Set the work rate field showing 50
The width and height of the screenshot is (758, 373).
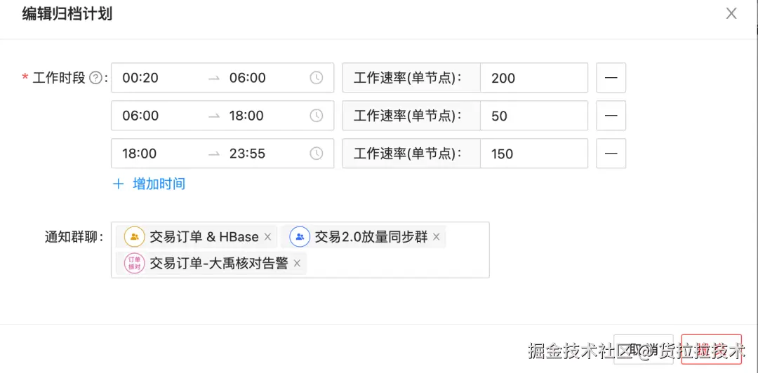coord(533,116)
